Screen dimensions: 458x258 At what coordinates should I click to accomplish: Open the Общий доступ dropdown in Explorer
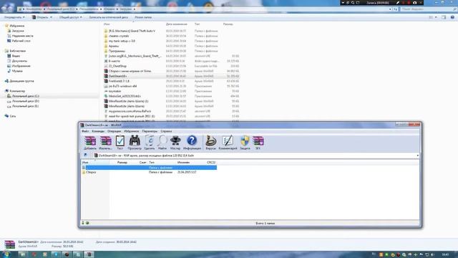(x=70, y=17)
